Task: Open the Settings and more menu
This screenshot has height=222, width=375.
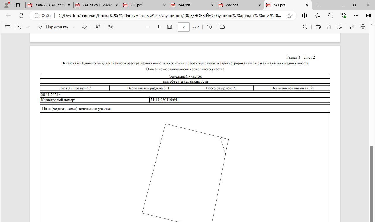Action: click(356, 16)
